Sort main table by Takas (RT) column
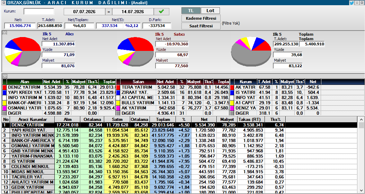This screenshot has width=365, height=194. [251, 120]
